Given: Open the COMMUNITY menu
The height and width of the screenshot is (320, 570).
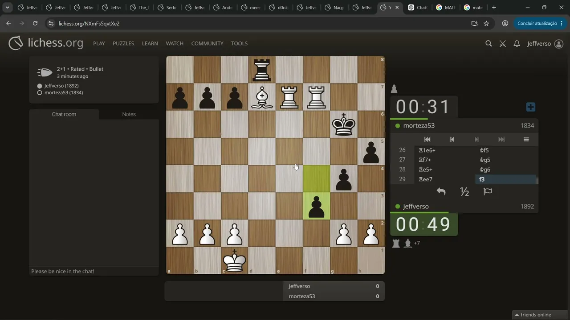Looking at the screenshot, I should tap(207, 44).
